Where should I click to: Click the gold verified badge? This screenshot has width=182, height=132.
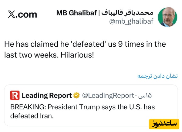(x=77, y=96)
